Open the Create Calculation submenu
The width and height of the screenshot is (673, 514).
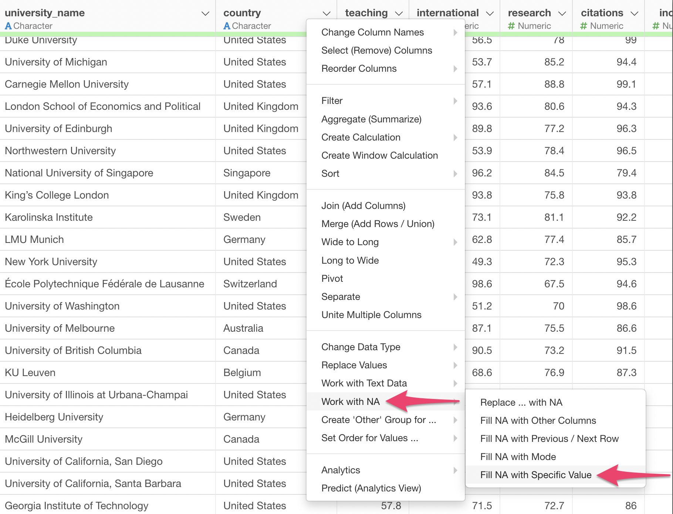click(386, 137)
